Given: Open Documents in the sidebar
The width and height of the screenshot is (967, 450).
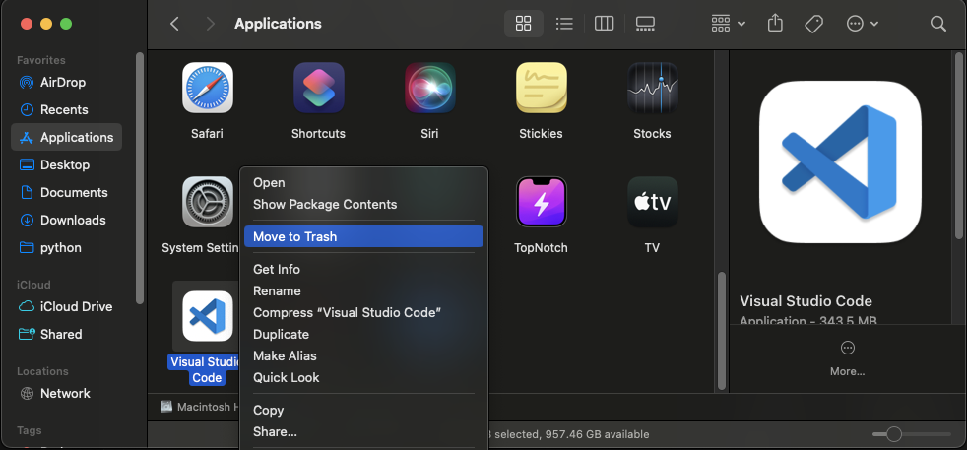Looking at the screenshot, I should 67,192.
